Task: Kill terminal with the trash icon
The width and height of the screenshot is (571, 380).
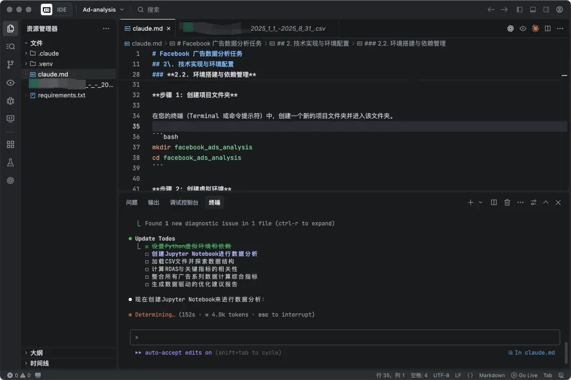Action: [507, 202]
